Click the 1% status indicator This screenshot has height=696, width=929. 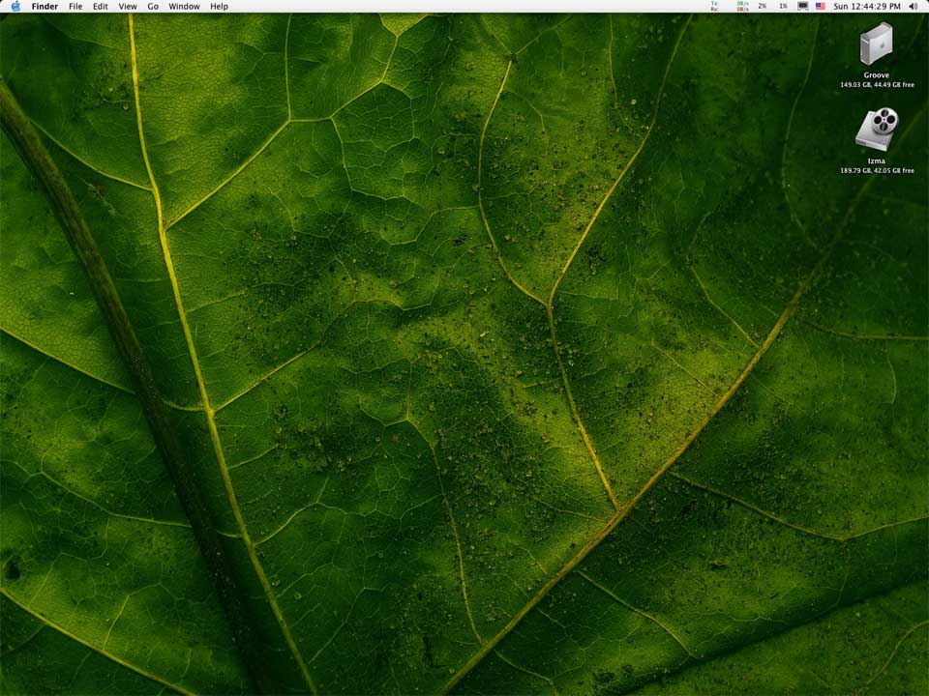point(783,6)
